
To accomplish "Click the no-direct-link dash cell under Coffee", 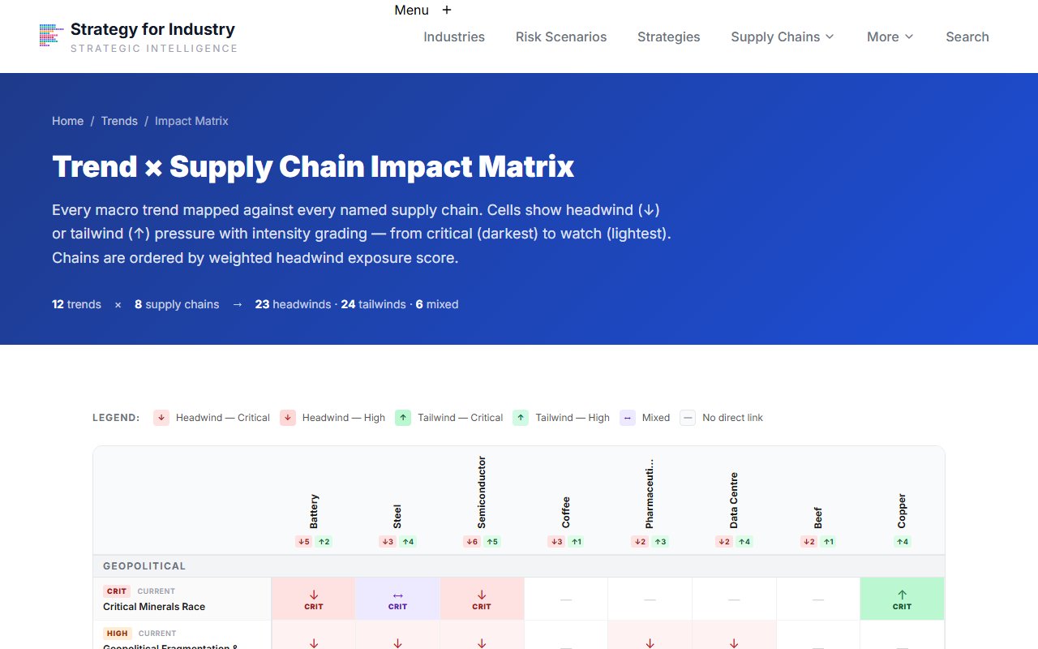I will [565, 598].
